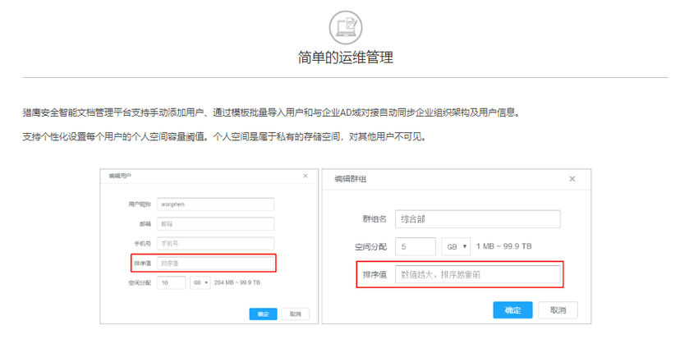Screen dimensions: 680x344
Task: Confirm with 确定 in the 编辑群组 dialog
Action: [x=512, y=310]
